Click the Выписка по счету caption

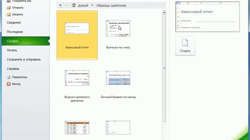pos(118,47)
